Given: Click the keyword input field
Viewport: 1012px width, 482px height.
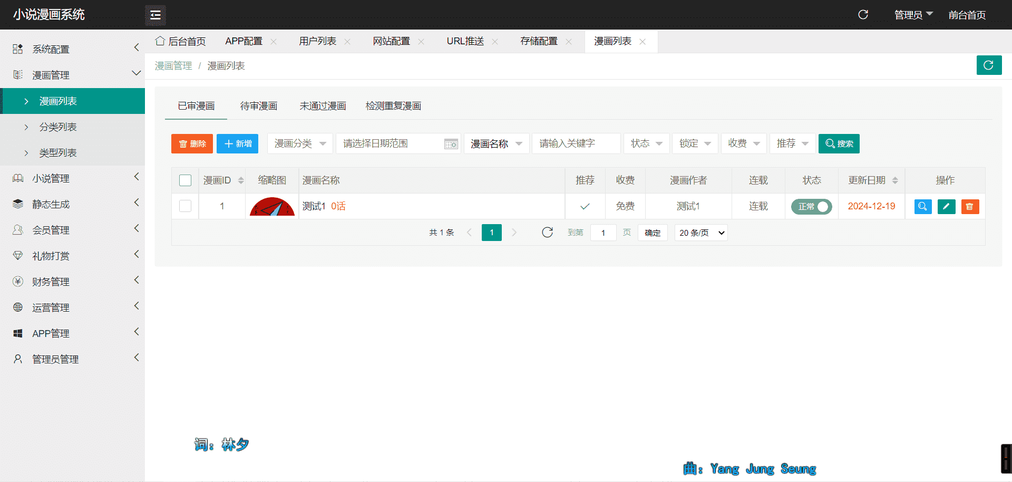Looking at the screenshot, I should pyautogui.click(x=576, y=143).
